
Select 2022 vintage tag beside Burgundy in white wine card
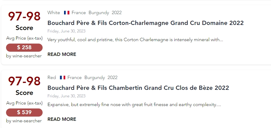[117, 13]
